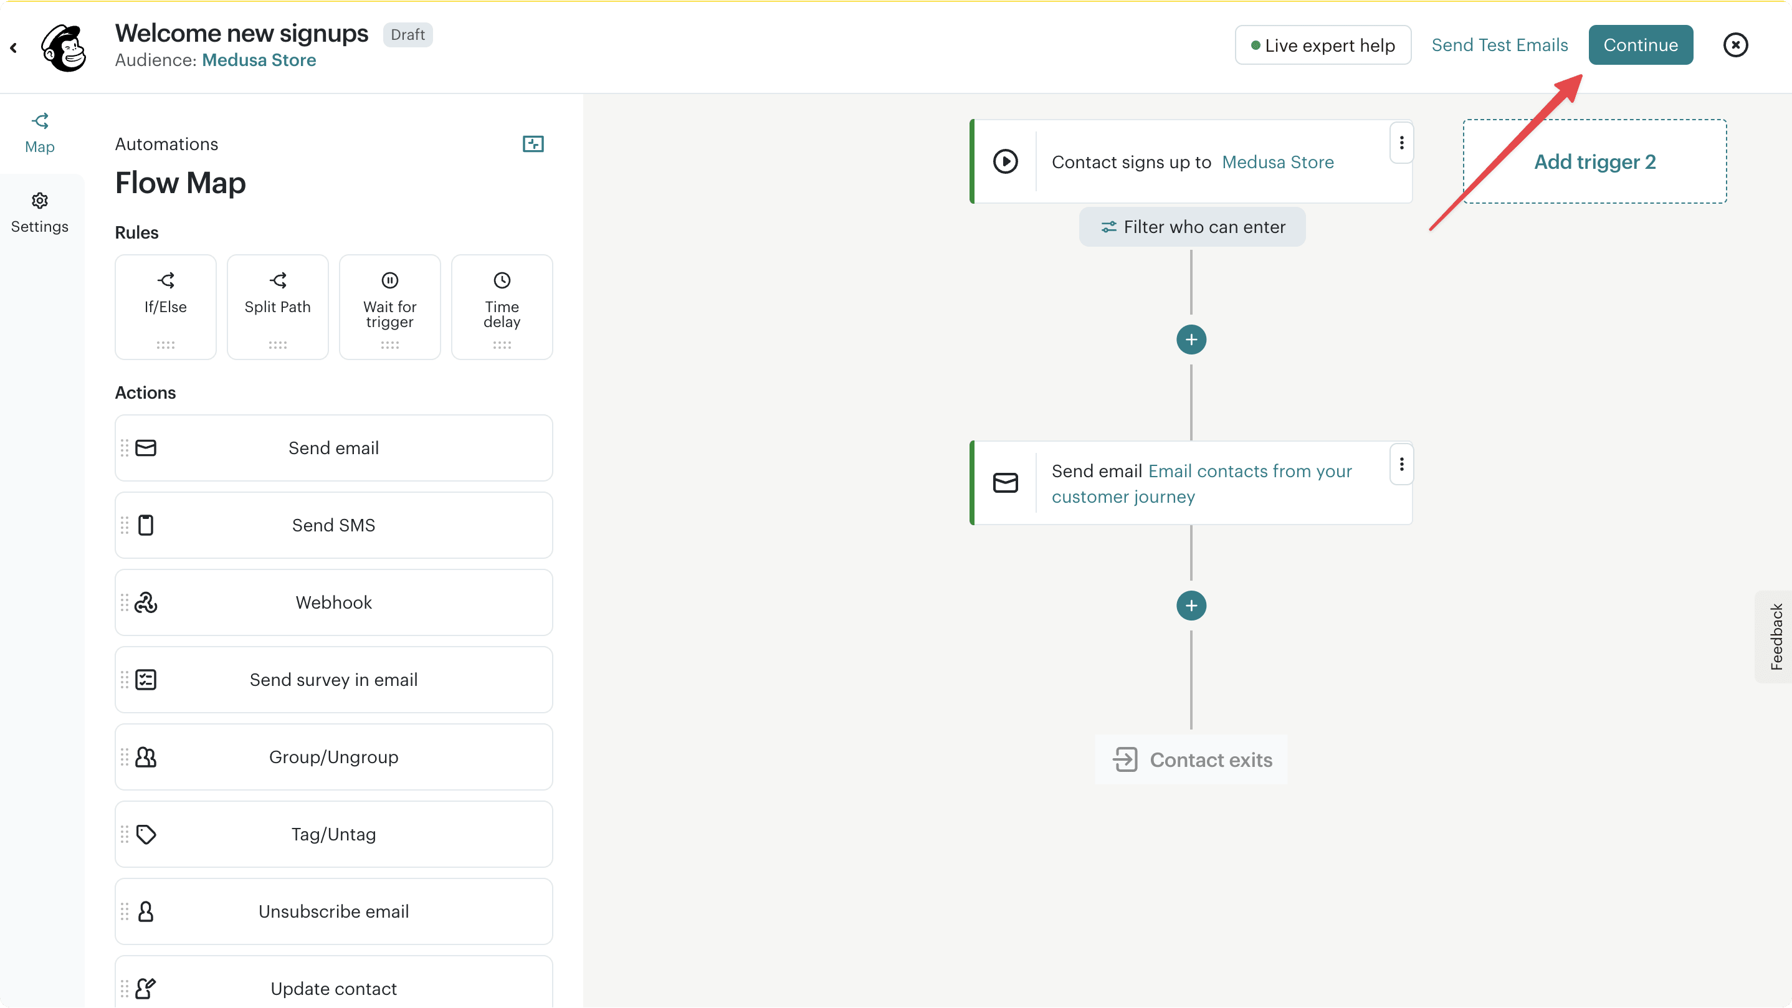This screenshot has height=1008, width=1792.
Task: Click the plus to add a step after trigger
Action: [1190, 340]
